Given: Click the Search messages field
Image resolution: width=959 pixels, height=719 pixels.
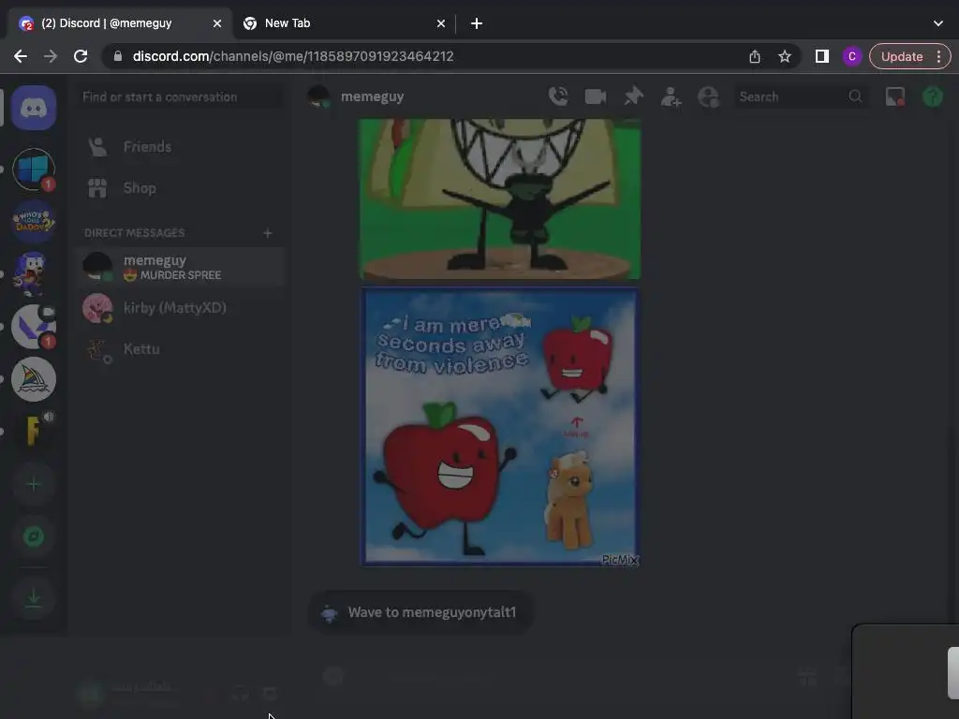Looking at the screenshot, I should pos(800,96).
